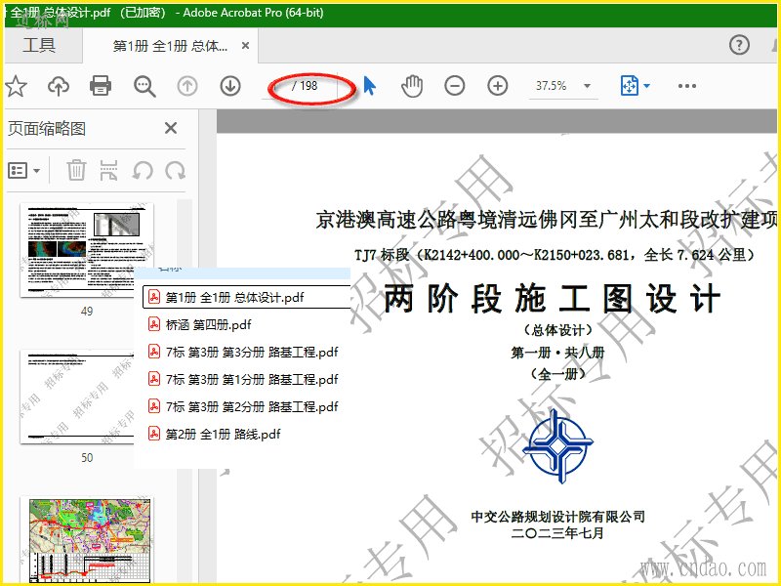Open 7标 第3册 第3分册 路基工程.pdf
This screenshot has height=586, width=781.
tap(243, 353)
